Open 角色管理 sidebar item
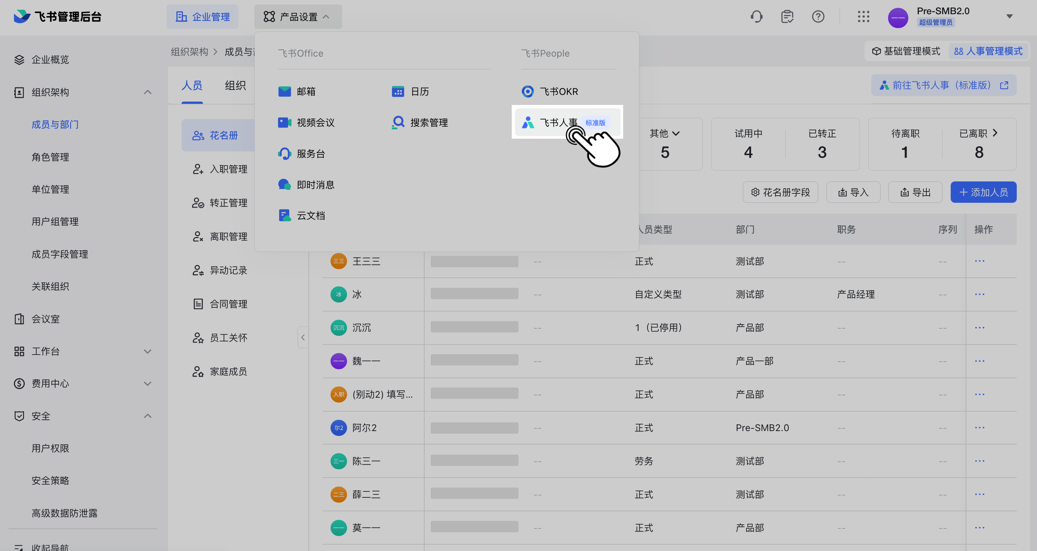 tap(50, 157)
